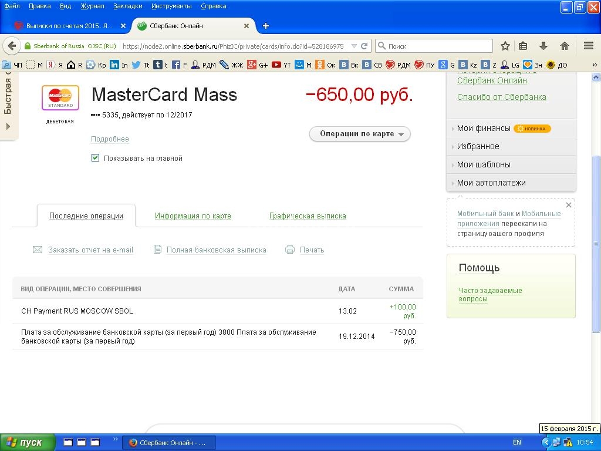Click the Печать link
Screen dimensions: 601x451
click(312, 250)
